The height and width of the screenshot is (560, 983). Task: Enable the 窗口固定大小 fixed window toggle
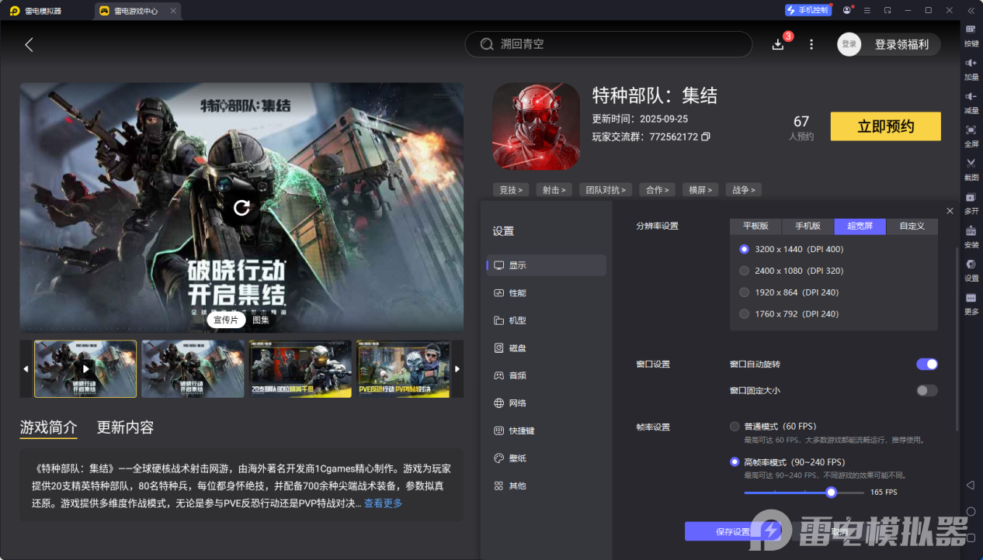[926, 390]
